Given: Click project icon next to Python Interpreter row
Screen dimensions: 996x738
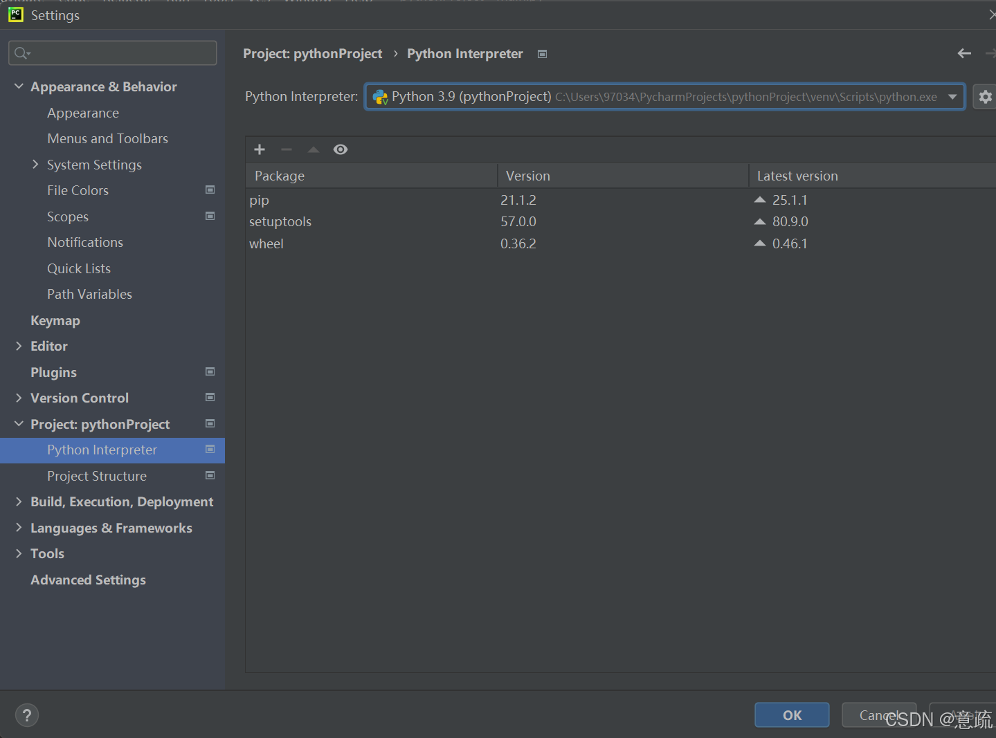Looking at the screenshot, I should pyautogui.click(x=210, y=449).
